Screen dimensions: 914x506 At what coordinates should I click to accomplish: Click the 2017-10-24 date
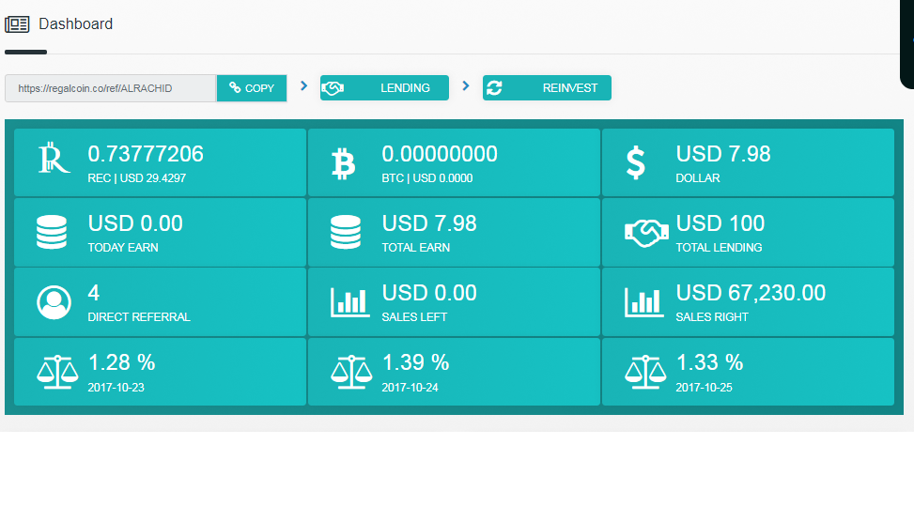point(410,387)
